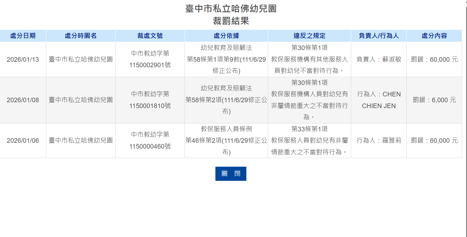This screenshot has width=467, height=237.
Task: Click the 關閉 button
Action: [x=231, y=174]
